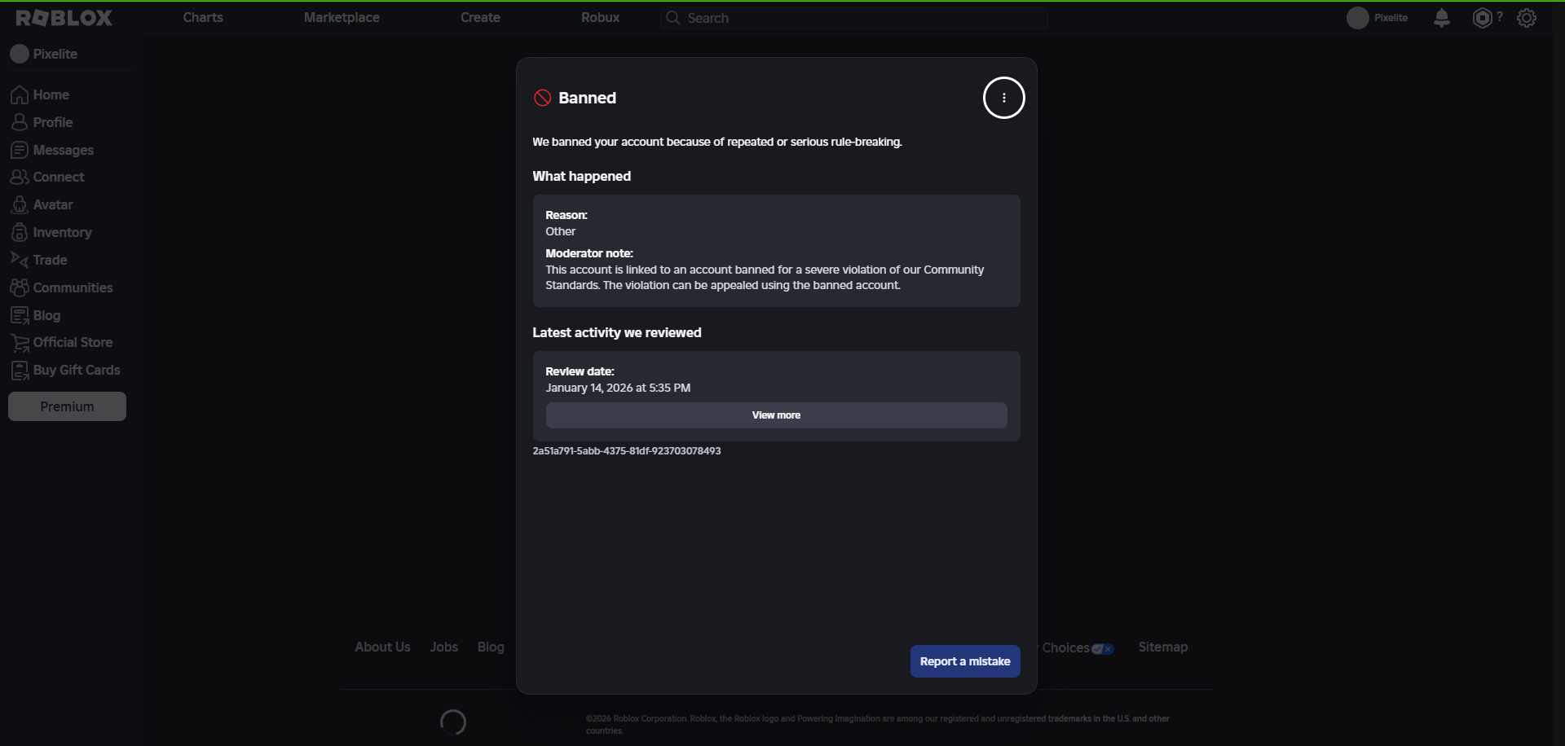The height and width of the screenshot is (746, 1565).
Task: Open Messages from the sidebar icon
Action: (x=20, y=150)
